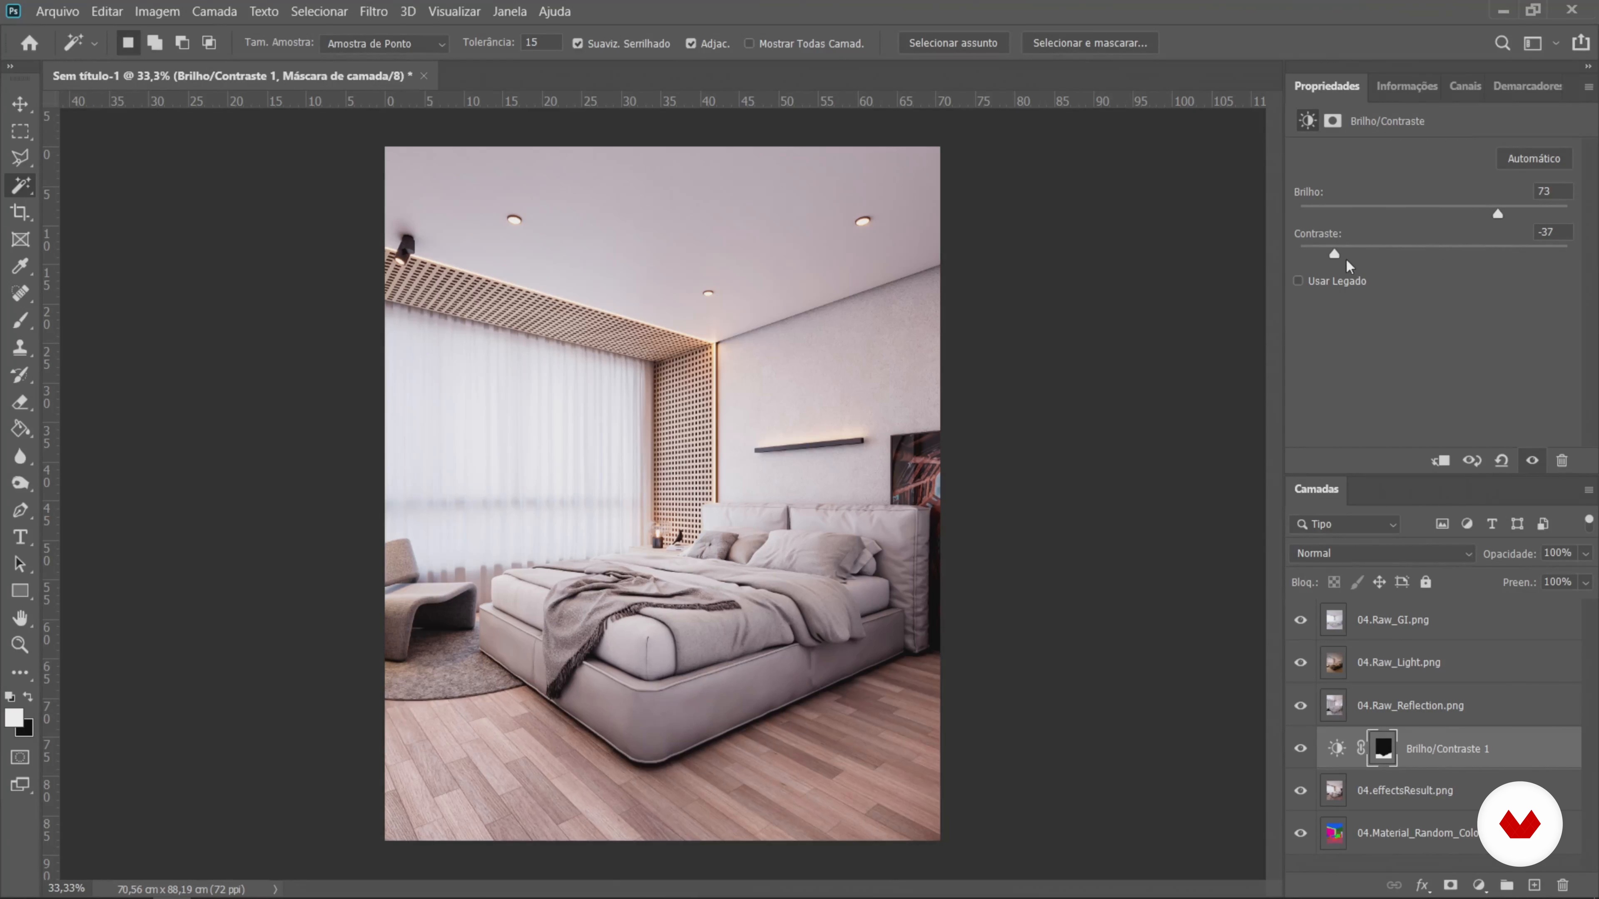Viewport: 1599px width, 899px height.
Task: Hide the 04.effectsResult.png layer
Action: tap(1300, 790)
